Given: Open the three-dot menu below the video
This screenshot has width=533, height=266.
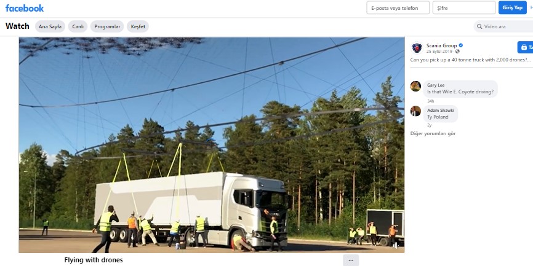Looking at the screenshot, I should pos(351,260).
